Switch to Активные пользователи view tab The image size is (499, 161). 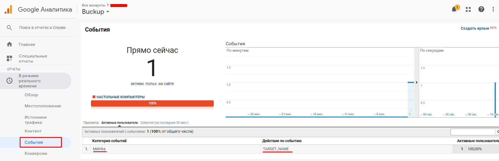[x=119, y=123]
